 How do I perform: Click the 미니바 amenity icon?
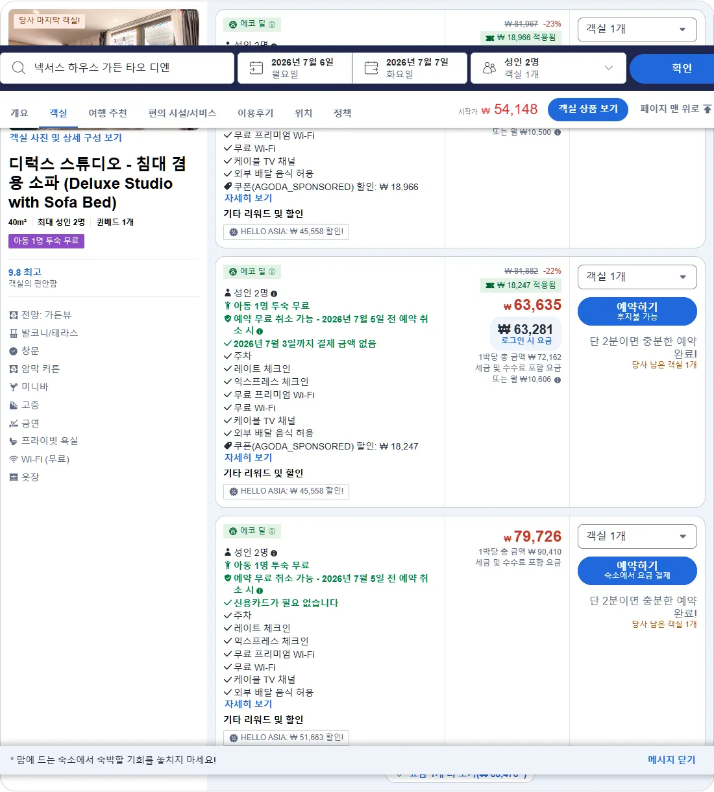point(14,387)
